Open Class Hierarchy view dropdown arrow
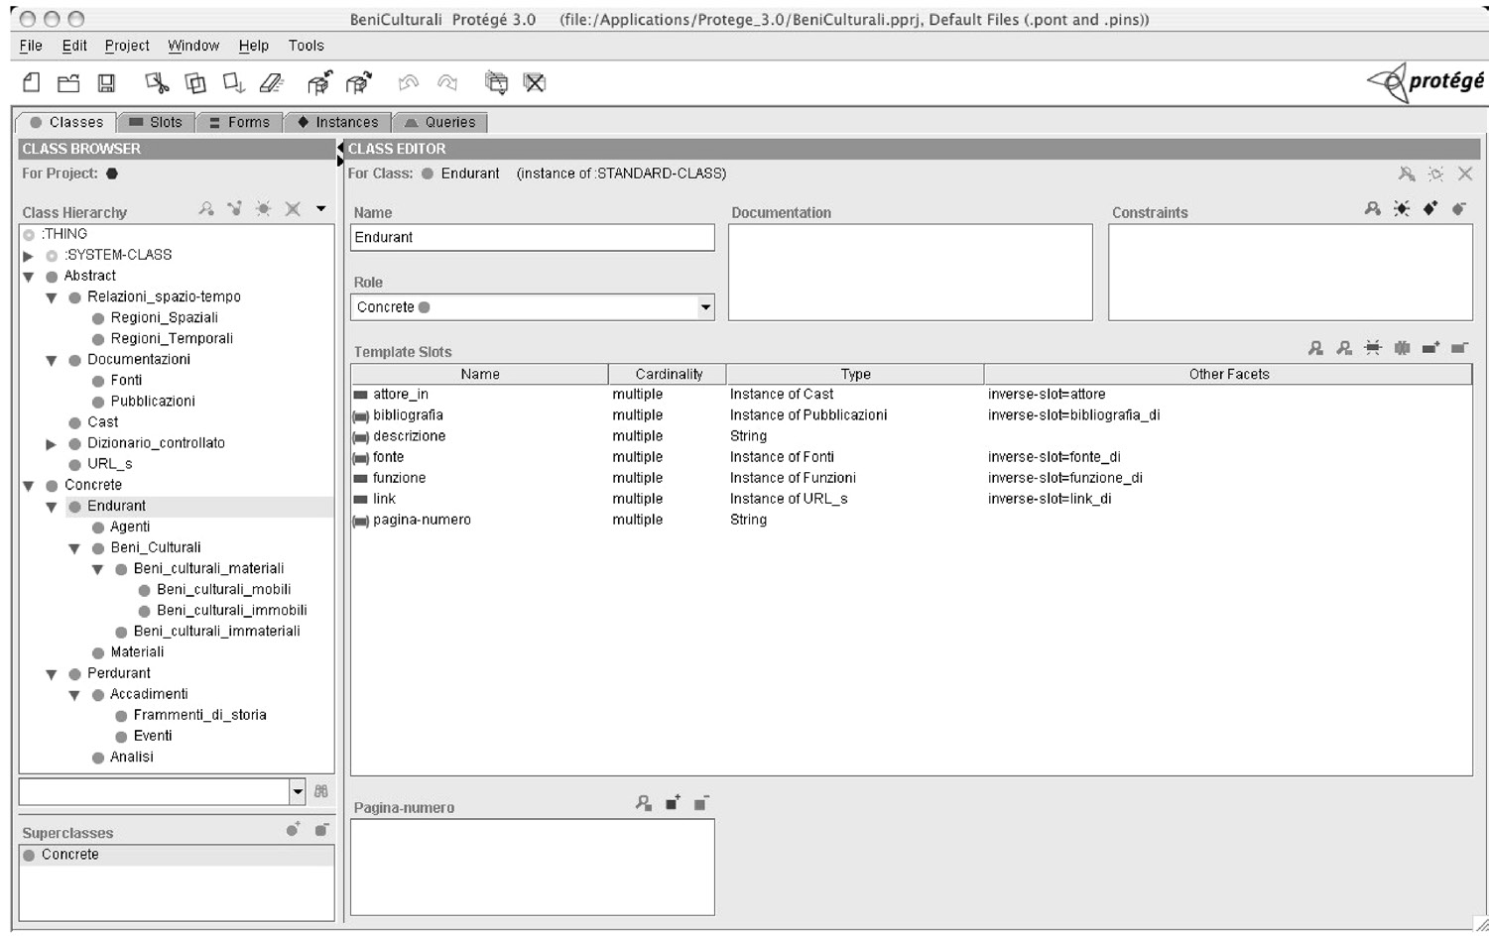 [x=320, y=208]
